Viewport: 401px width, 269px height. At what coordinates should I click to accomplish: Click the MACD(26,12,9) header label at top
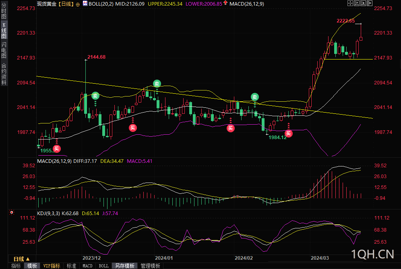coord(247,4)
